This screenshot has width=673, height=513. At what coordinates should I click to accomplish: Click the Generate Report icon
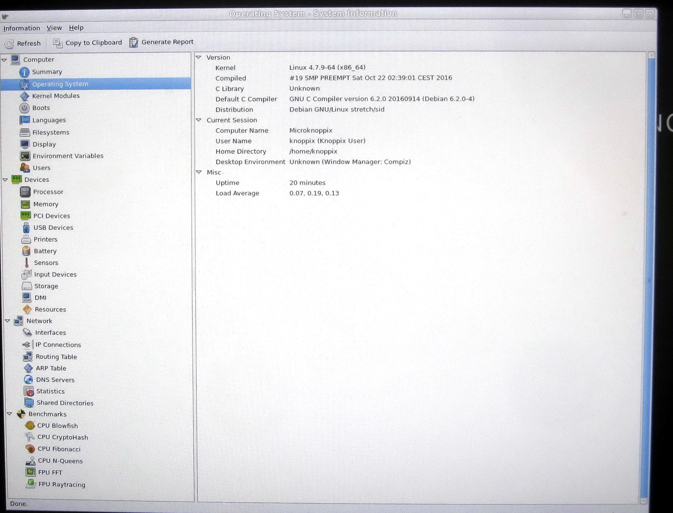[x=134, y=42]
